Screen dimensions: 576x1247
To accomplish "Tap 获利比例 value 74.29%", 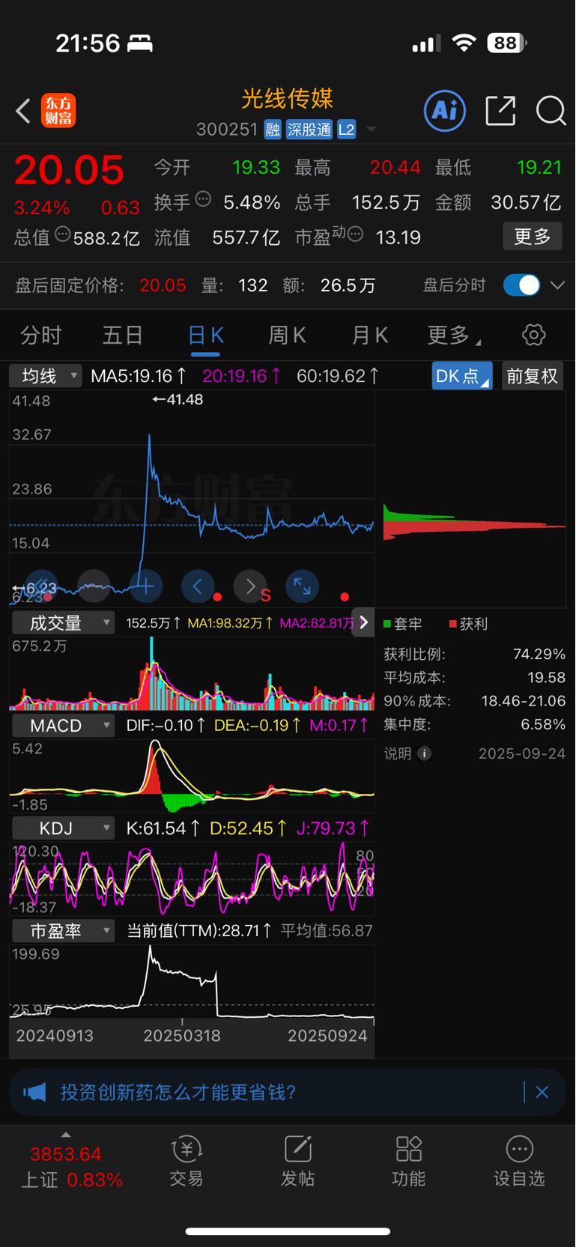I will click(x=539, y=654).
